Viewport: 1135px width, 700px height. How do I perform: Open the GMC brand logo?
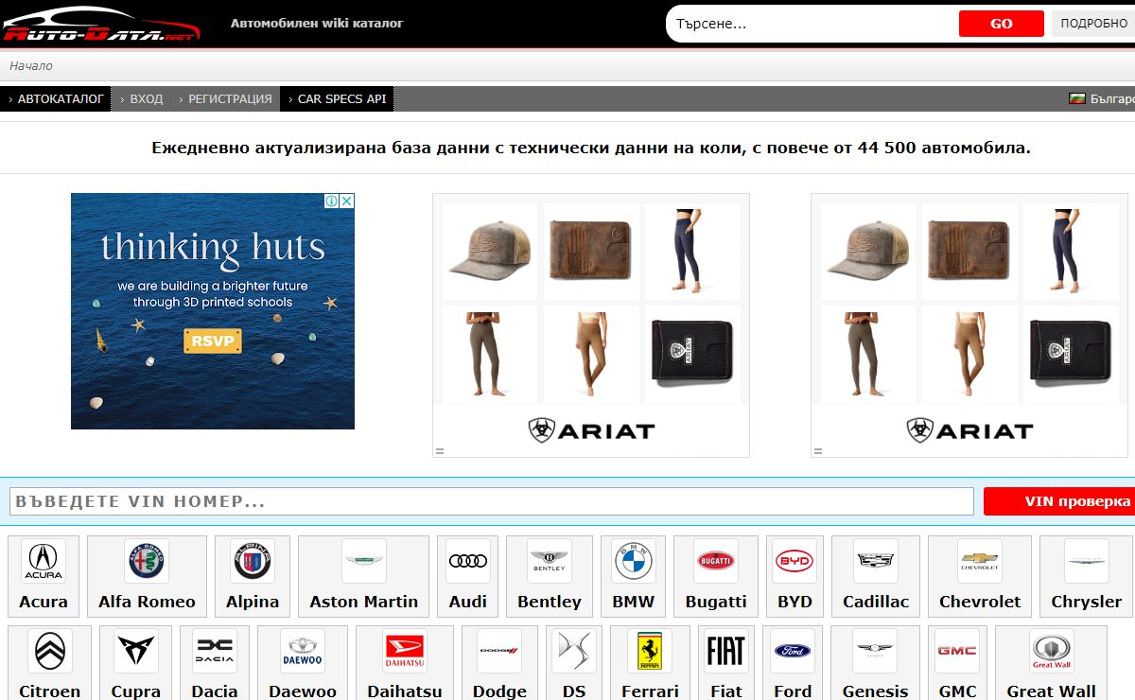(x=957, y=651)
